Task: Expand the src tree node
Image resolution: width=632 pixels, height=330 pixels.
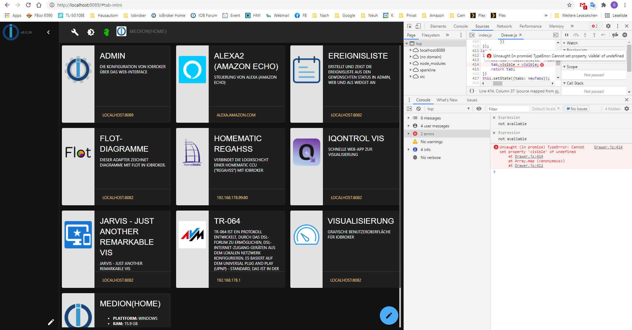Action: (x=410, y=77)
